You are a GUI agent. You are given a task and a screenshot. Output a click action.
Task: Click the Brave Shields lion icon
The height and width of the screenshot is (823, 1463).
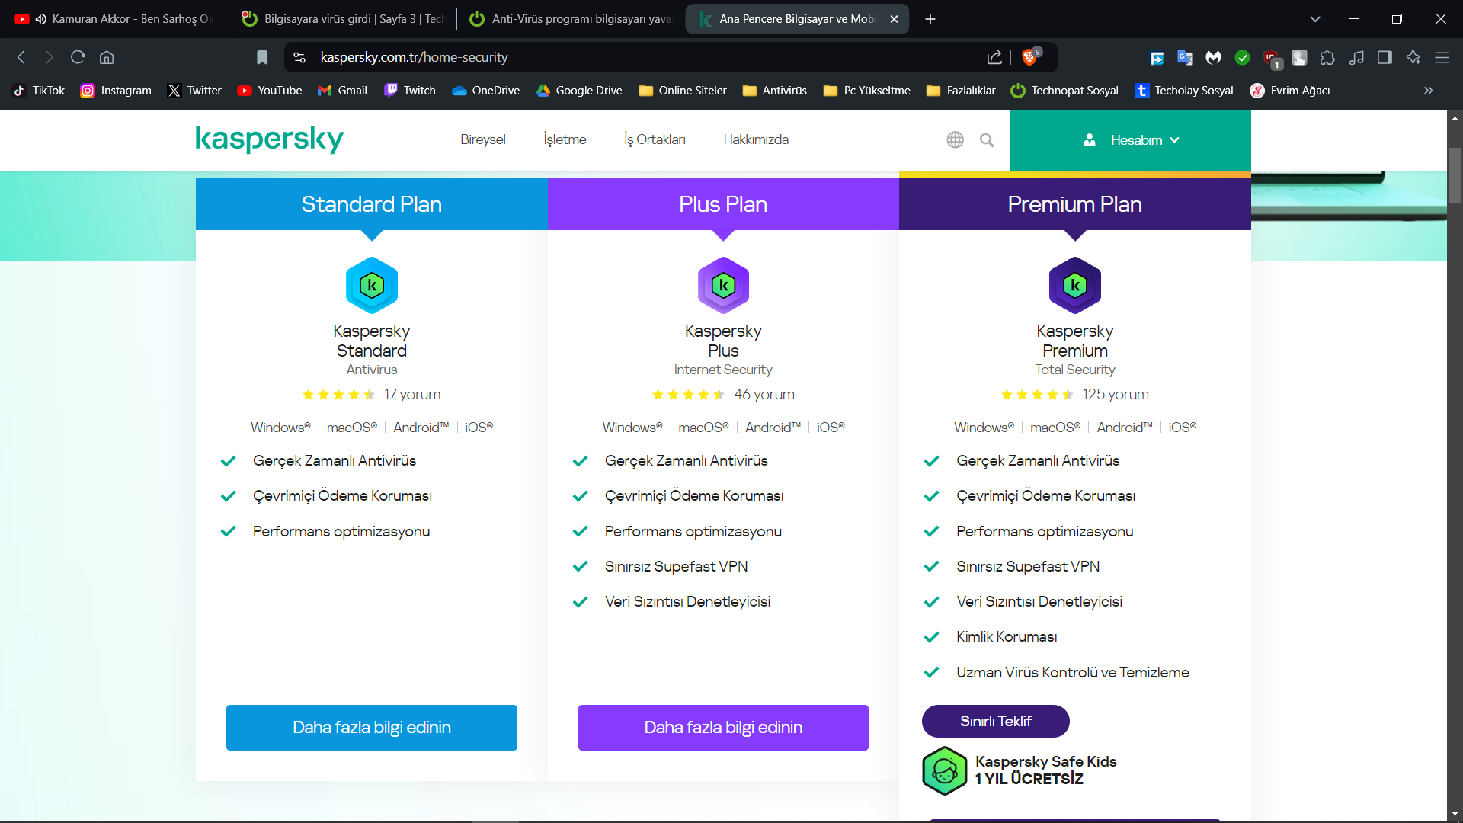[x=1029, y=57]
